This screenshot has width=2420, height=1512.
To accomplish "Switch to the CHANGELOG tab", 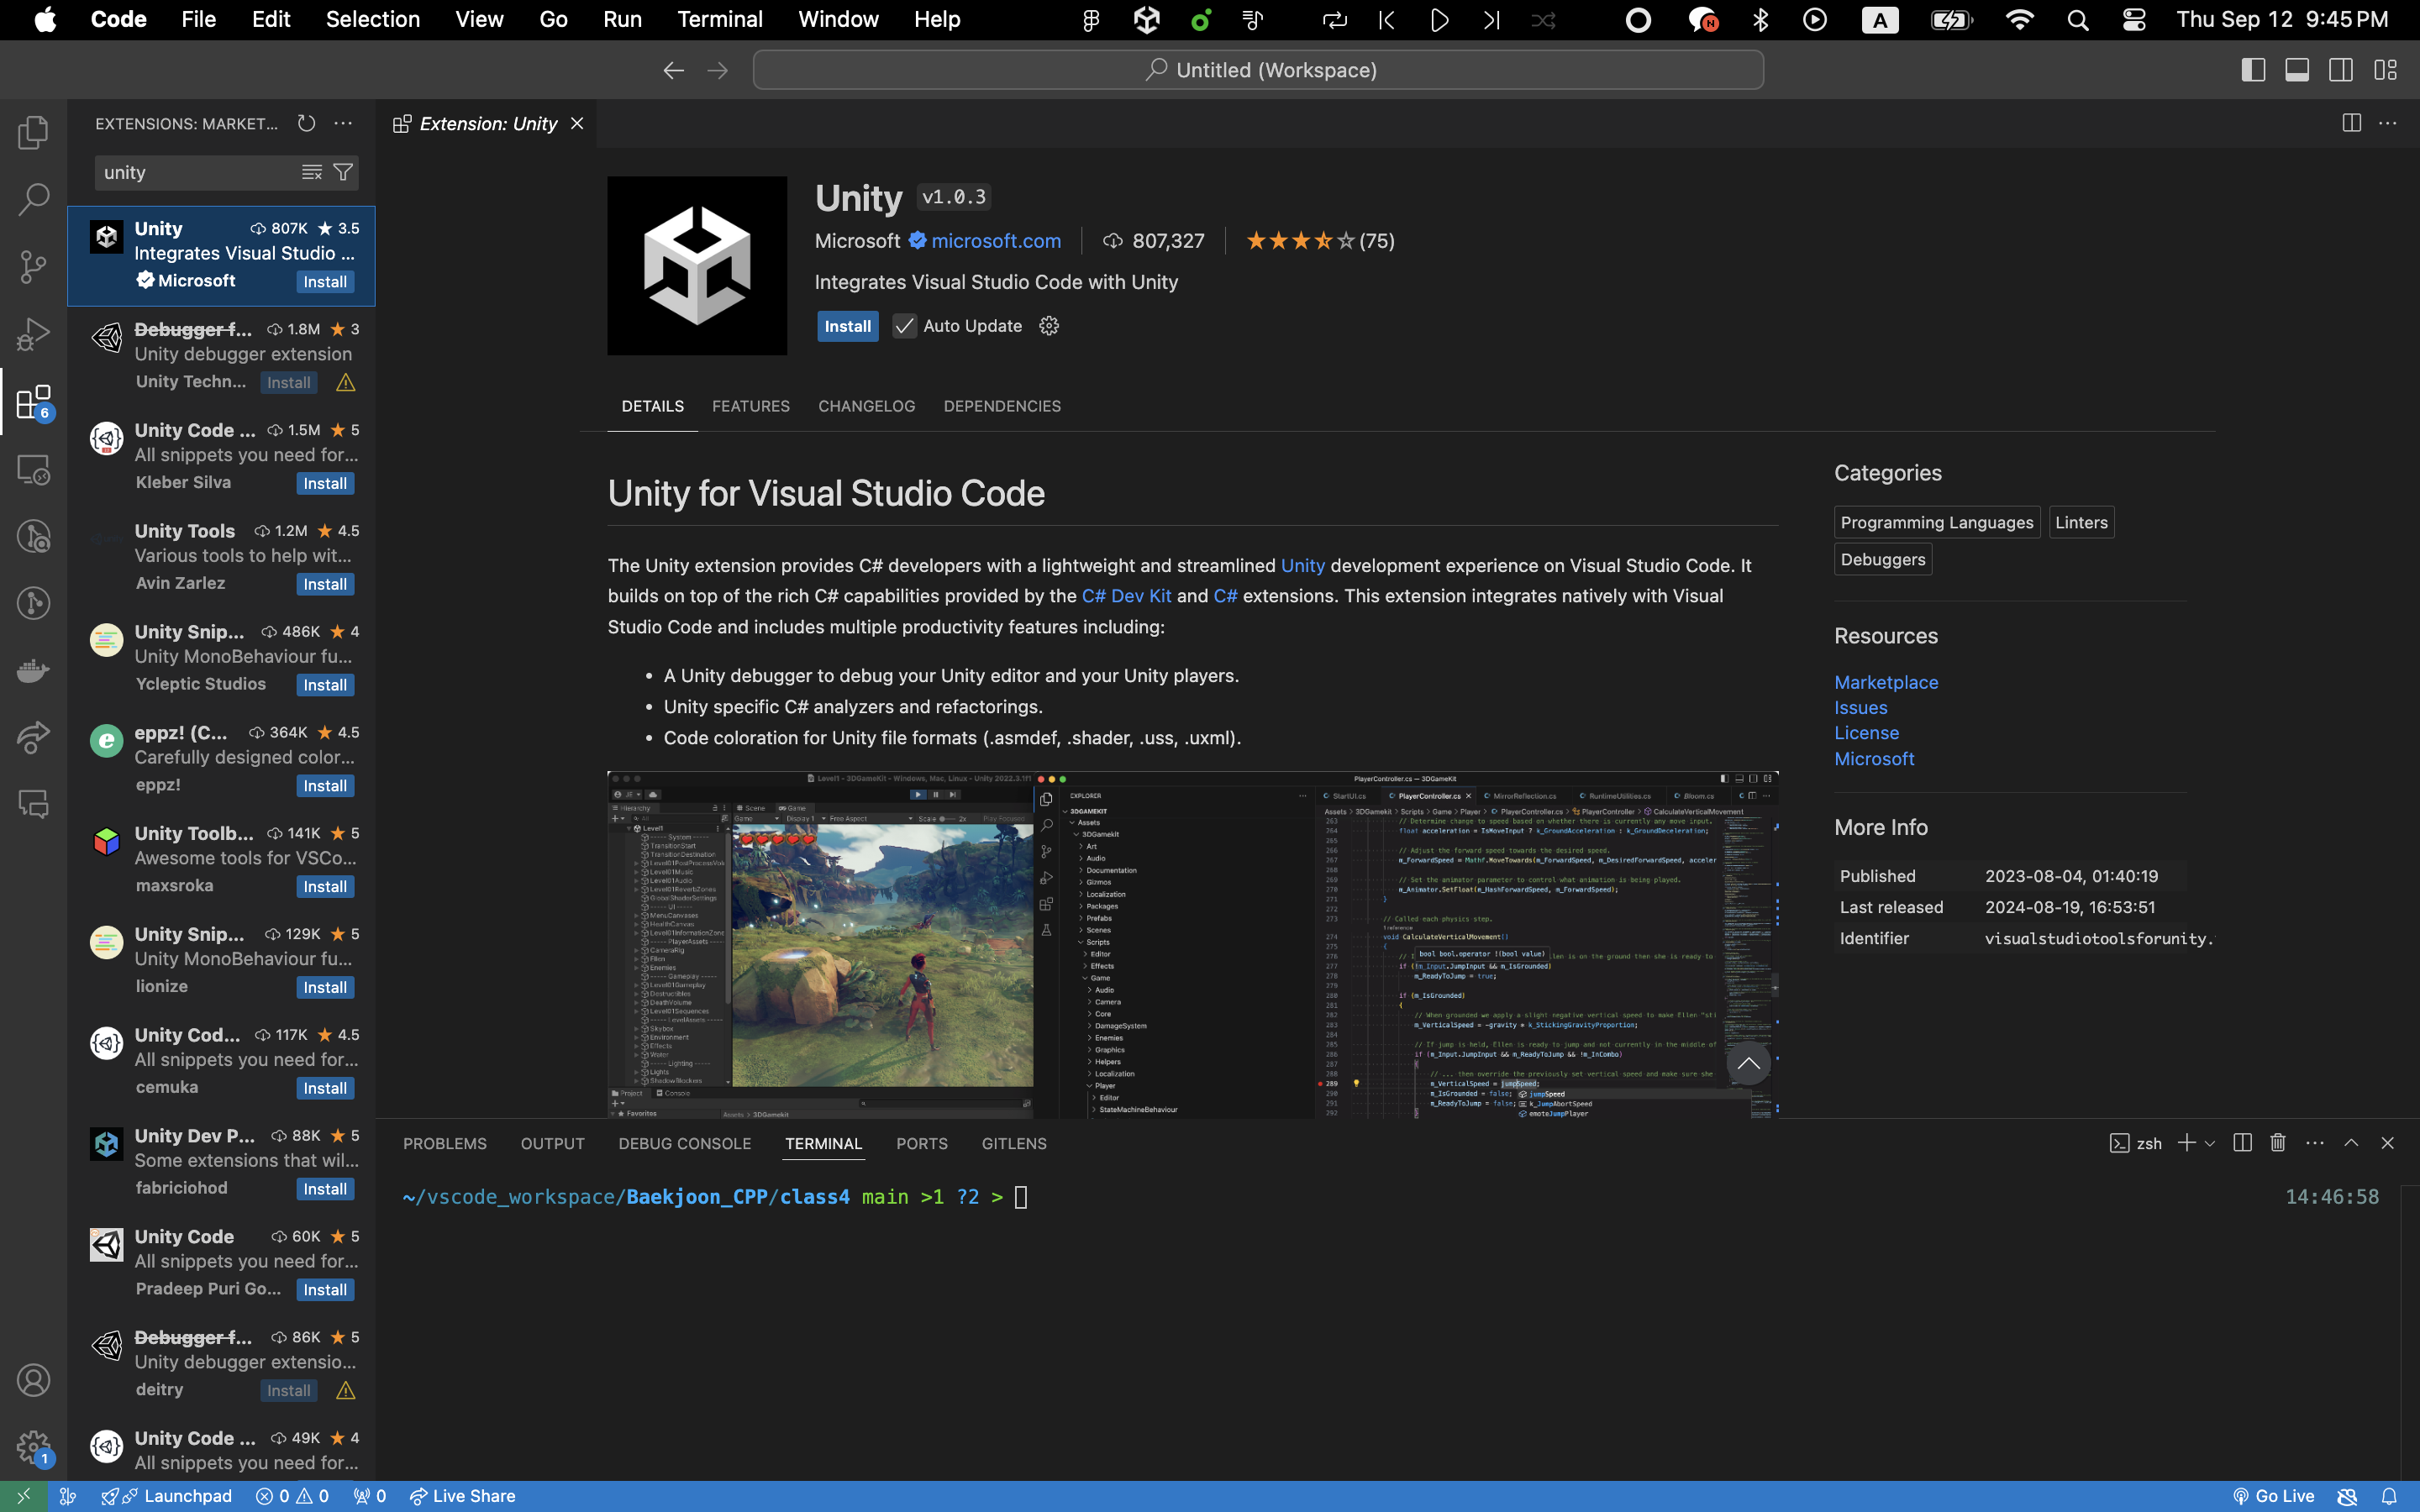I will [x=866, y=406].
